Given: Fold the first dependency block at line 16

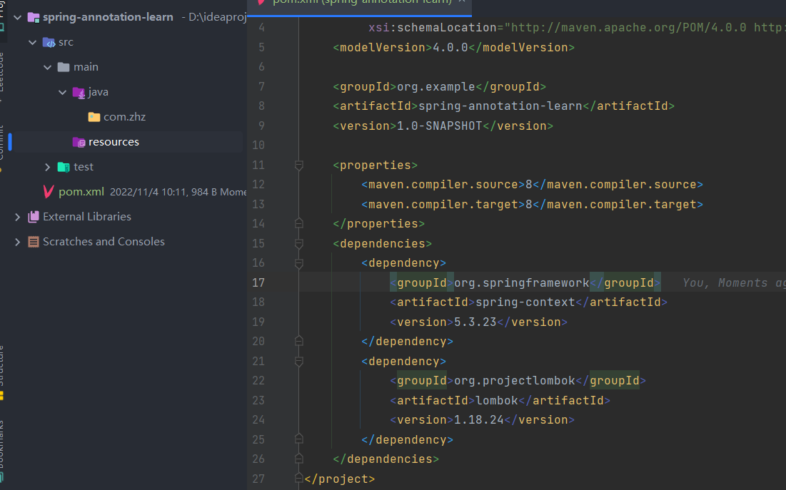Looking at the screenshot, I should click(299, 263).
